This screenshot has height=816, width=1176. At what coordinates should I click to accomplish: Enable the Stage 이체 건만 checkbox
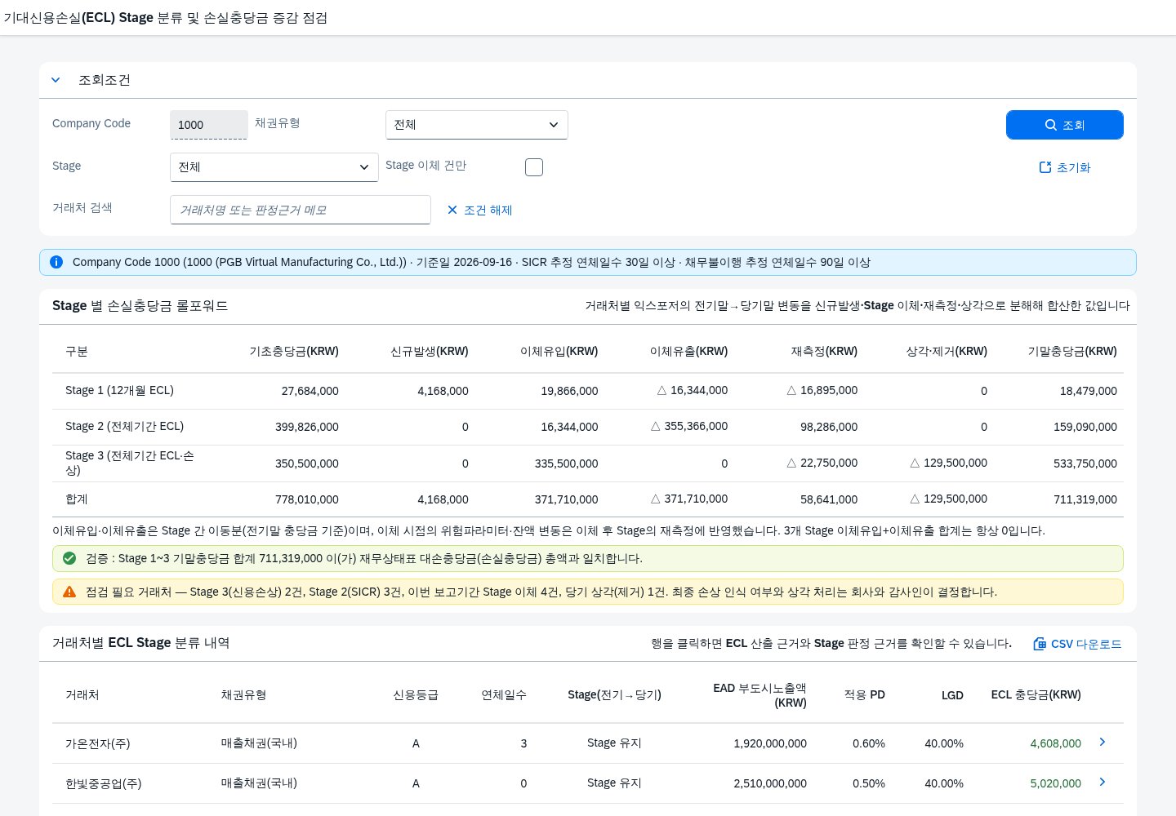point(534,167)
